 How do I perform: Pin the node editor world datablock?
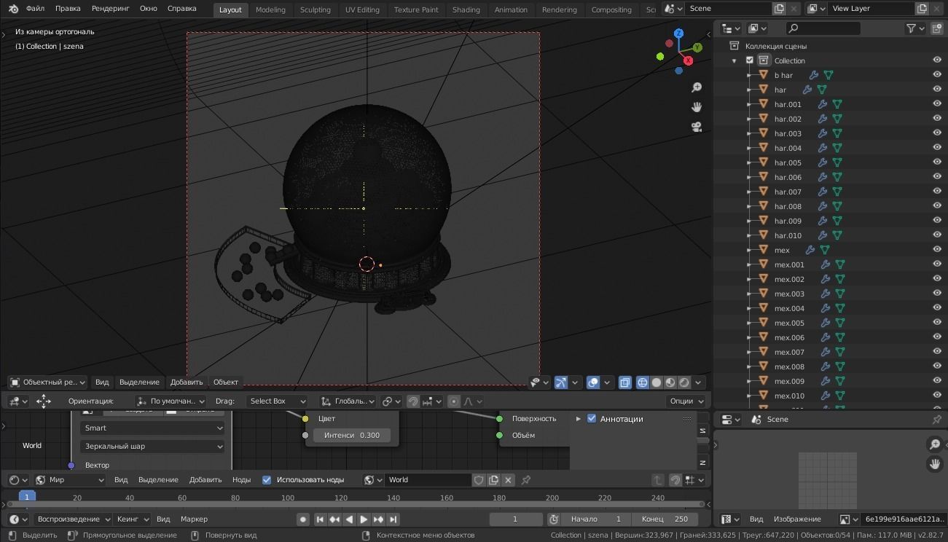[526, 480]
